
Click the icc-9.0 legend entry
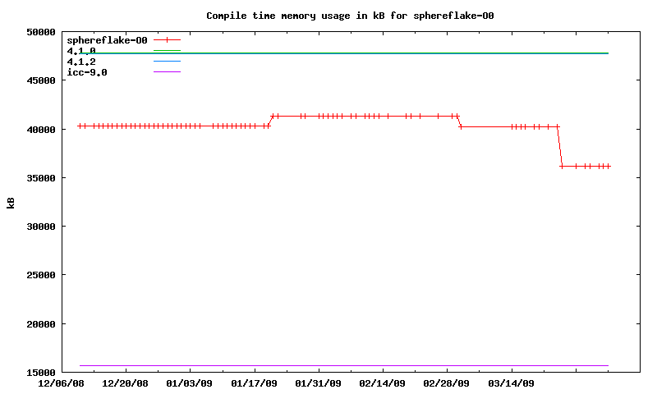(87, 72)
